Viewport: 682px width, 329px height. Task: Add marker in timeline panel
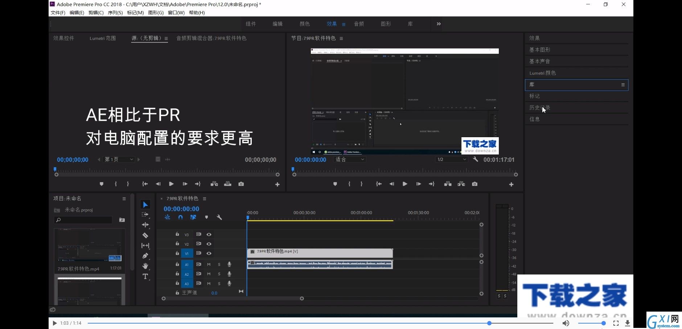206,217
